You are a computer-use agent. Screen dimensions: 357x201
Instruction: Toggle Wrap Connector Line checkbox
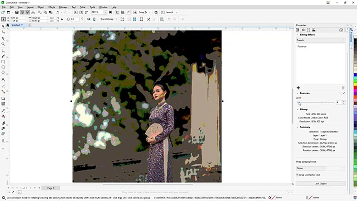(x=297, y=175)
